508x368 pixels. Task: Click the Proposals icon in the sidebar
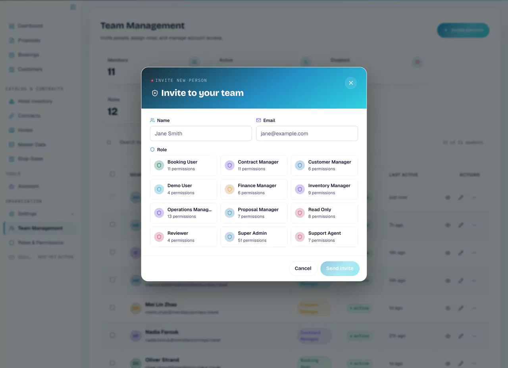pyautogui.click(x=12, y=40)
